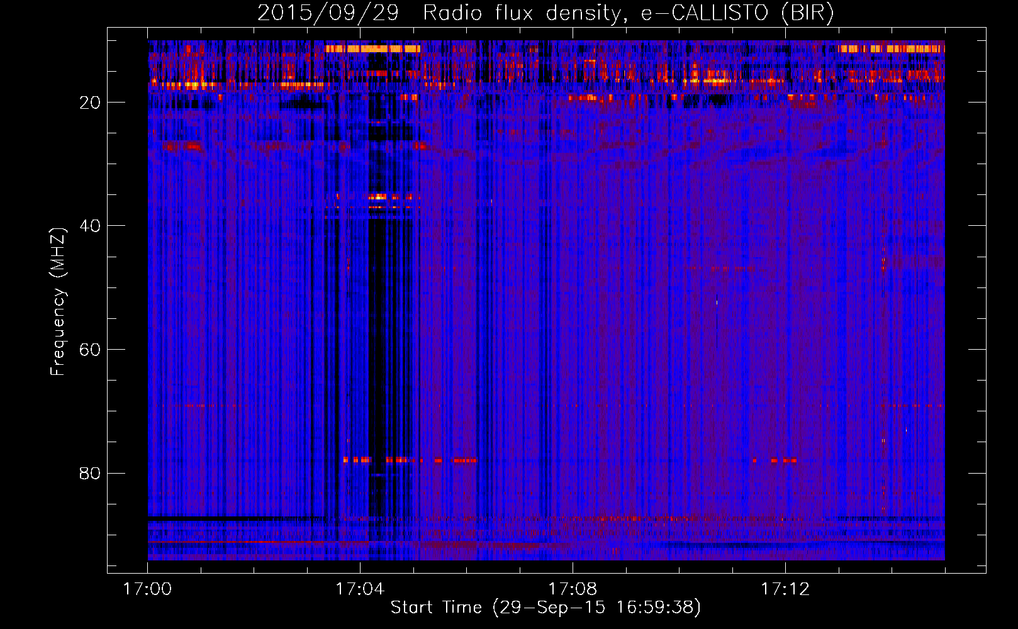Click the '80' frequency tick label
Image resolution: width=1018 pixels, height=629 pixels.
point(90,473)
